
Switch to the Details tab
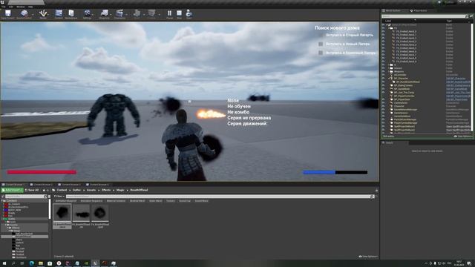pyautogui.click(x=388, y=142)
